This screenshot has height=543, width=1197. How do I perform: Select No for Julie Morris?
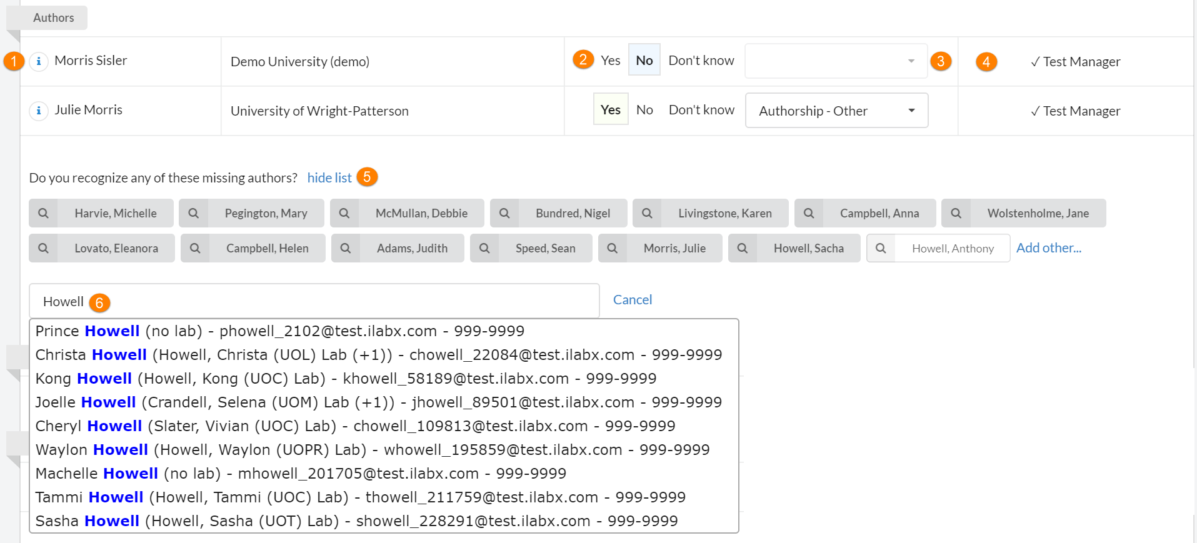pos(644,110)
